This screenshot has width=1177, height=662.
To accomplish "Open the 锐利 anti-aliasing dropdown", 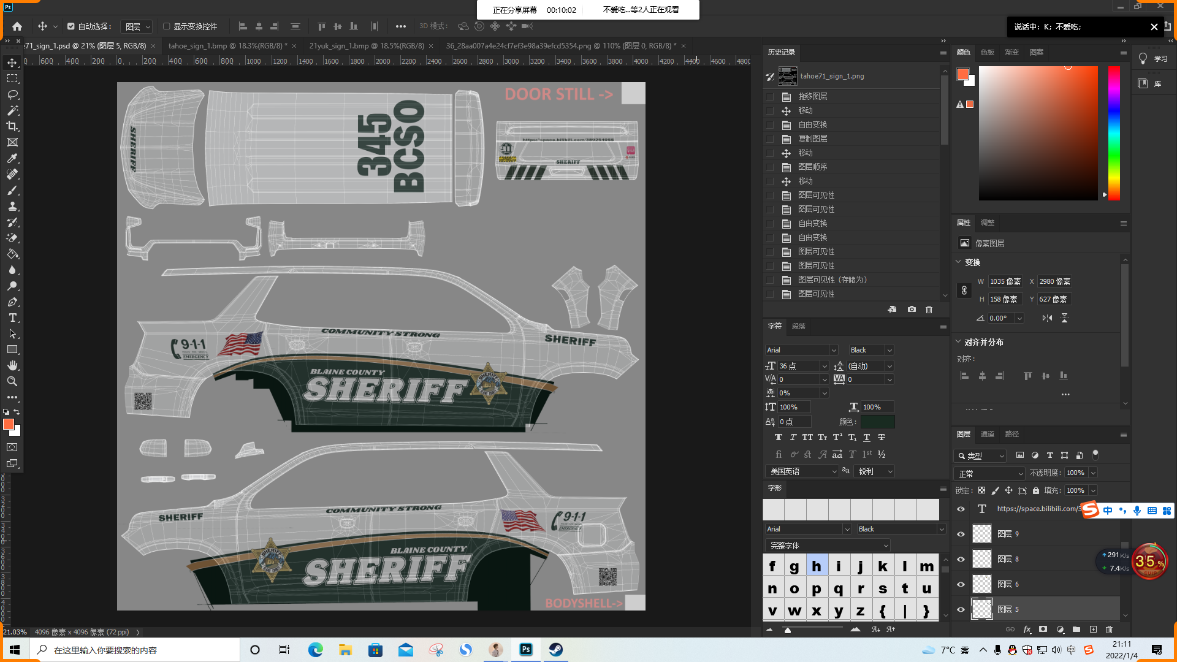I will pos(875,471).
